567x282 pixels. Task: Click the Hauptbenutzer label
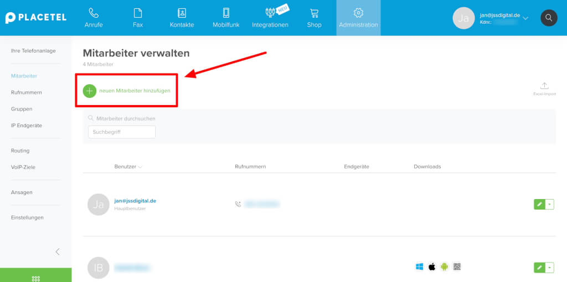point(130,208)
